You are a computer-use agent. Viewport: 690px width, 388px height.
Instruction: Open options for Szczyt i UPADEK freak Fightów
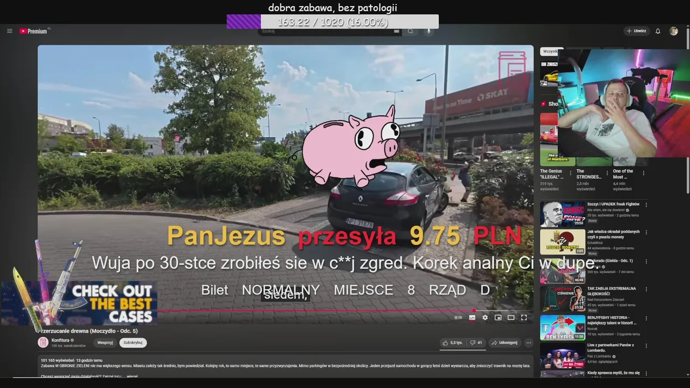[x=646, y=205]
